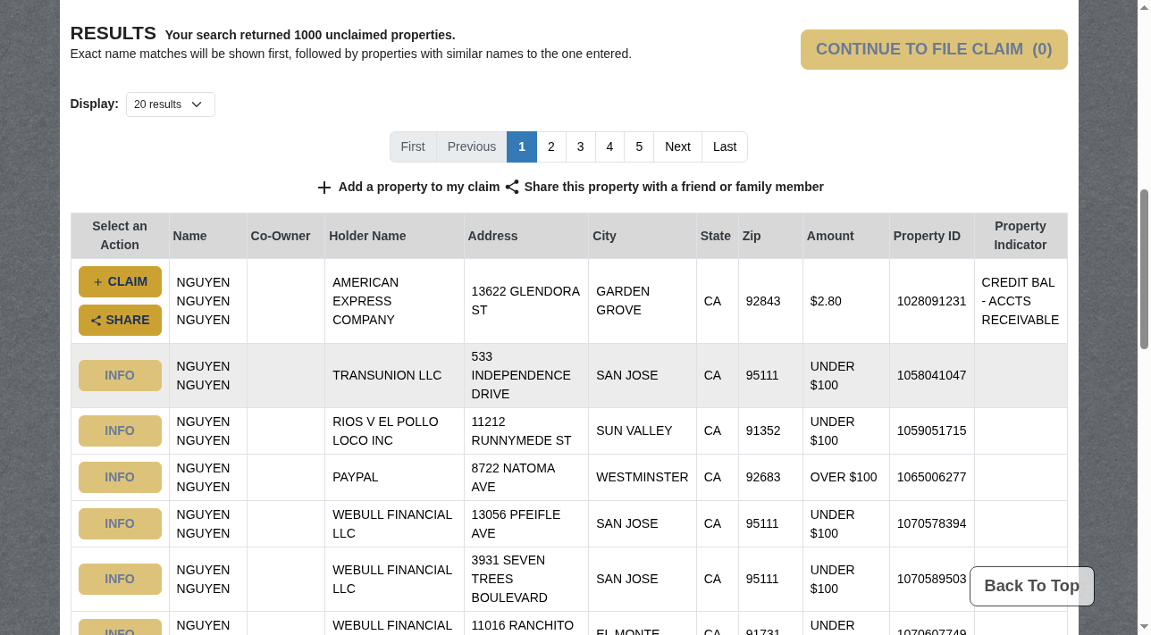The height and width of the screenshot is (635, 1151).
Task: Open INFO for the 13056 Pfeifle Ave row
Action: point(120,523)
